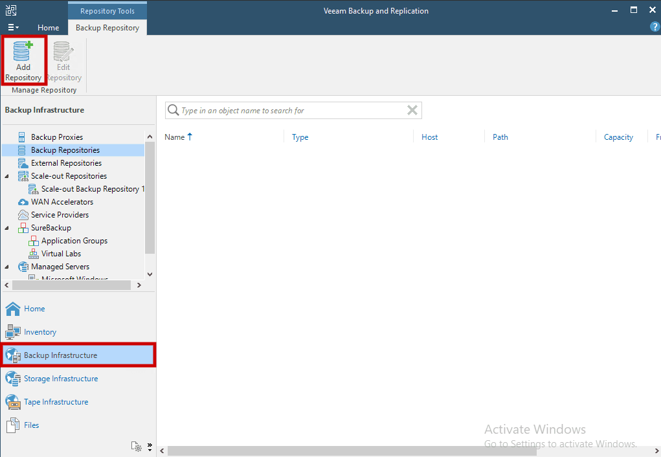Switch to the Home ribbon tab
This screenshot has height=457, width=661.
[x=48, y=28]
